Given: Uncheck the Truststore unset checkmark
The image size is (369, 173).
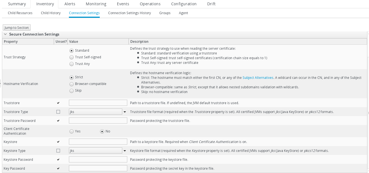Looking at the screenshot, I should [58, 103].
